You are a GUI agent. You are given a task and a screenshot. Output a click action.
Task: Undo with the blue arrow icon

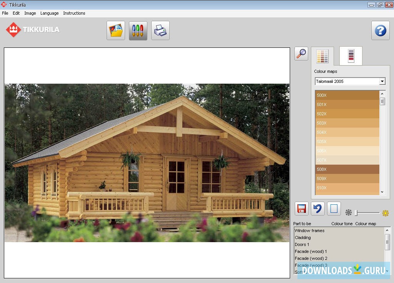(x=318, y=209)
